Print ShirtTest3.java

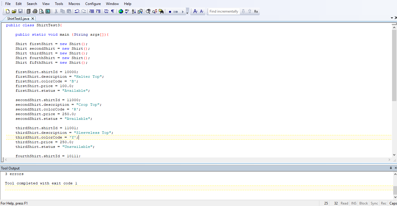(x=35, y=11)
